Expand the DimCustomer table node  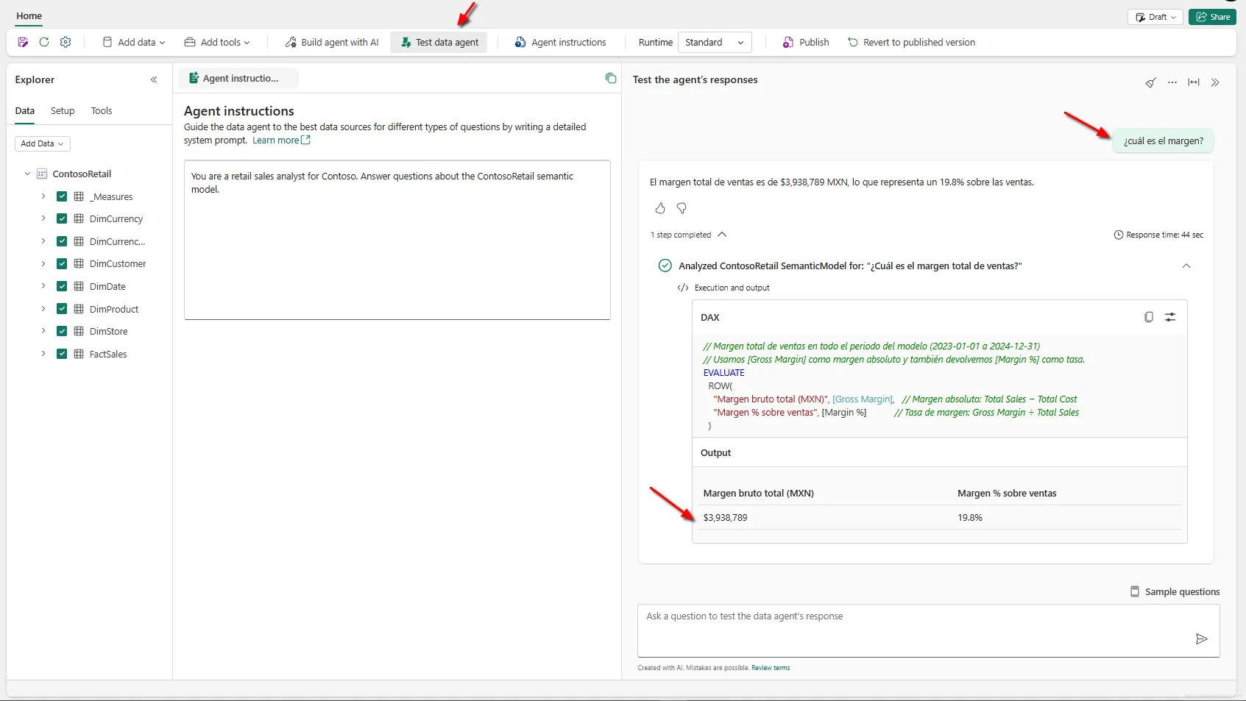tap(43, 263)
